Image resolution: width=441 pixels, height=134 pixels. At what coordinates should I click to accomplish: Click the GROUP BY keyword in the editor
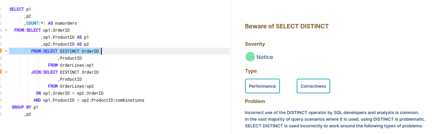[21, 107]
